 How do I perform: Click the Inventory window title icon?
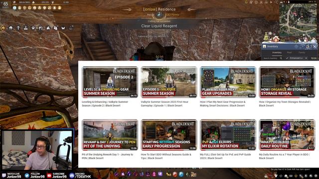(x=264, y=46)
